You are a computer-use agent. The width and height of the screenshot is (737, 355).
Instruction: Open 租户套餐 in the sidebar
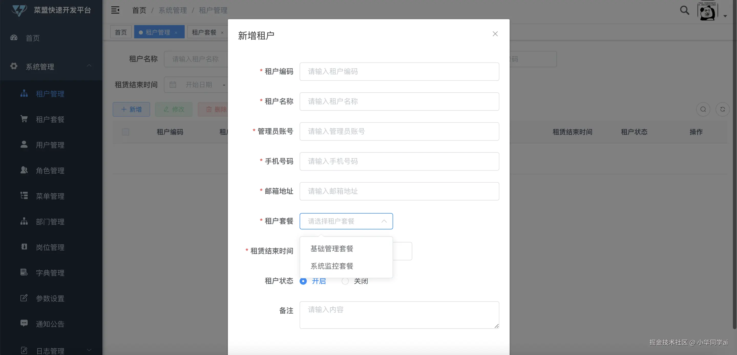click(50, 119)
